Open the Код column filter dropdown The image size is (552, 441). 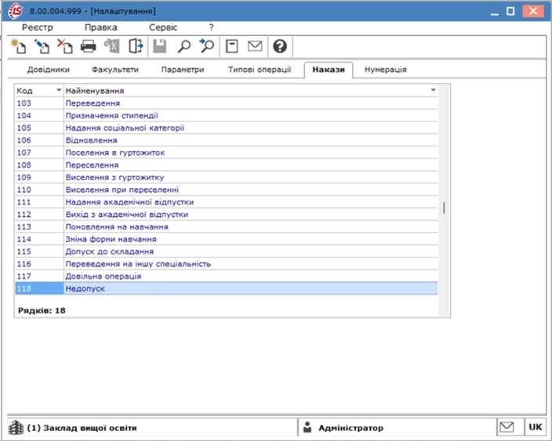click(59, 90)
